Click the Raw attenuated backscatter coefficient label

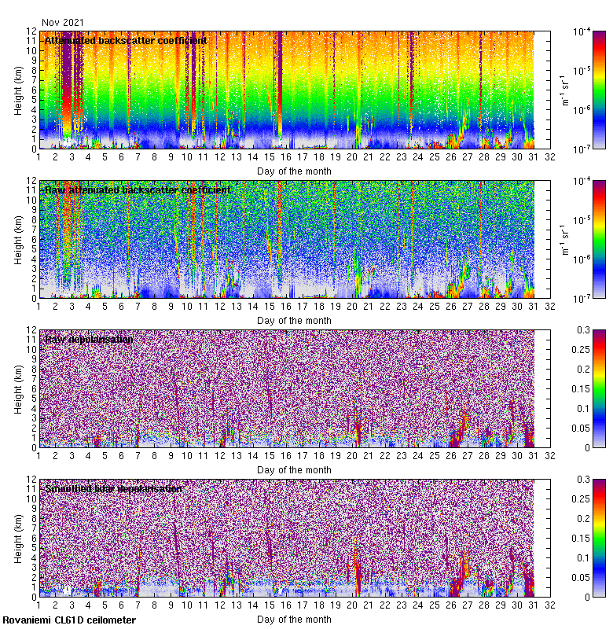138,189
